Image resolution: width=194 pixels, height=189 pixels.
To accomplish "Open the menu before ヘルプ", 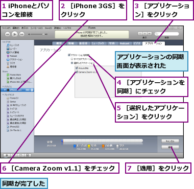I will [x=58, y=28].
